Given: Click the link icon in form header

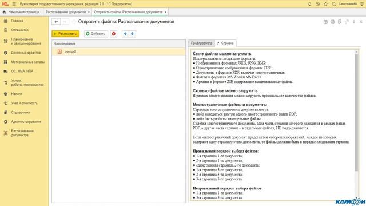Looking at the screenshot, I should (x=347, y=22).
